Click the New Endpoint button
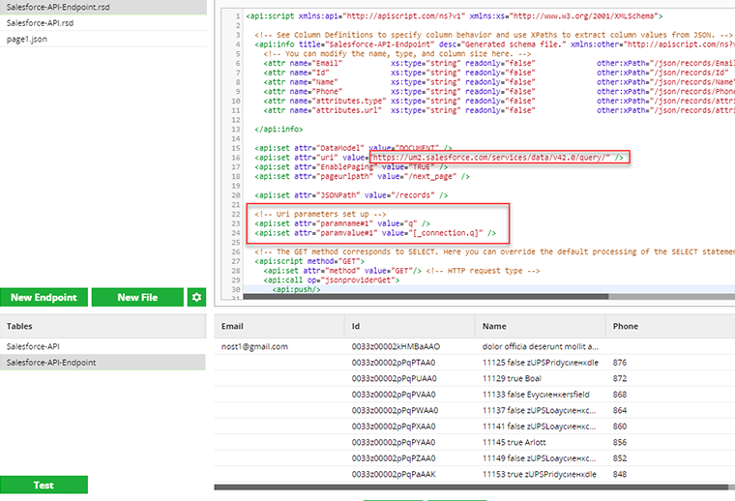This screenshot has height=501, width=735. click(44, 297)
